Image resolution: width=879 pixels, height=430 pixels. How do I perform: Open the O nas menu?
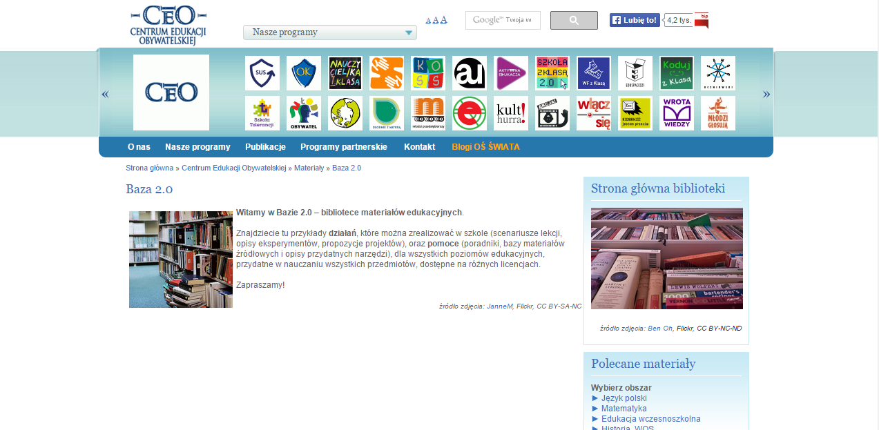[x=139, y=147]
